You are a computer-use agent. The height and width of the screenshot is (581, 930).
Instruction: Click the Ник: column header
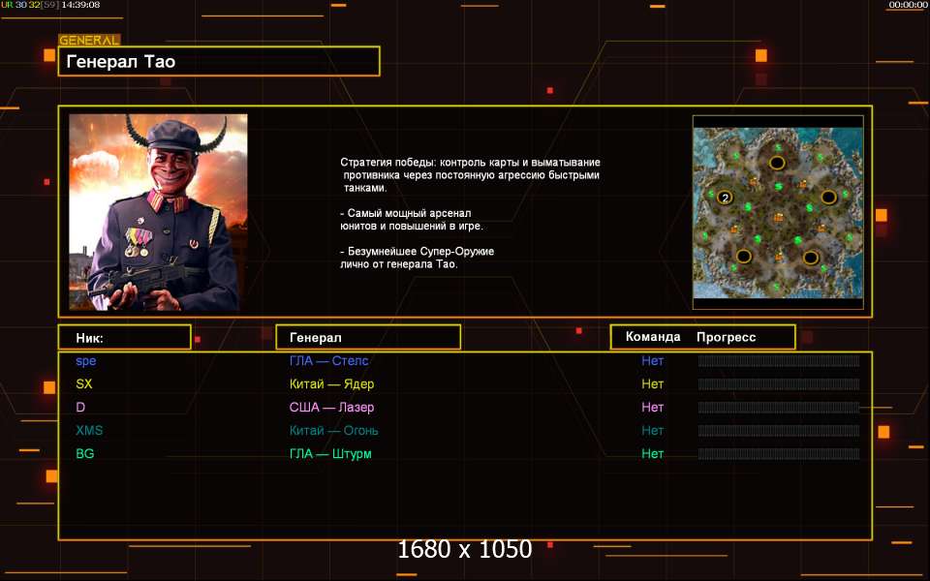point(125,337)
